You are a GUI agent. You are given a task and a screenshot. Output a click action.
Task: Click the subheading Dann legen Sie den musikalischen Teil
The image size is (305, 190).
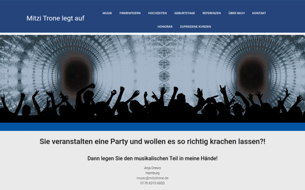point(152,159)
